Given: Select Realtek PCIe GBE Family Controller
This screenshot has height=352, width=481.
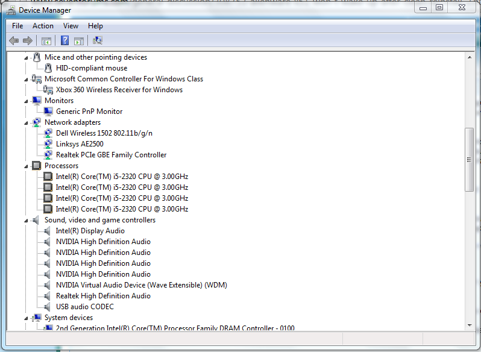Looking at the screenshot, I should [111, 155].
